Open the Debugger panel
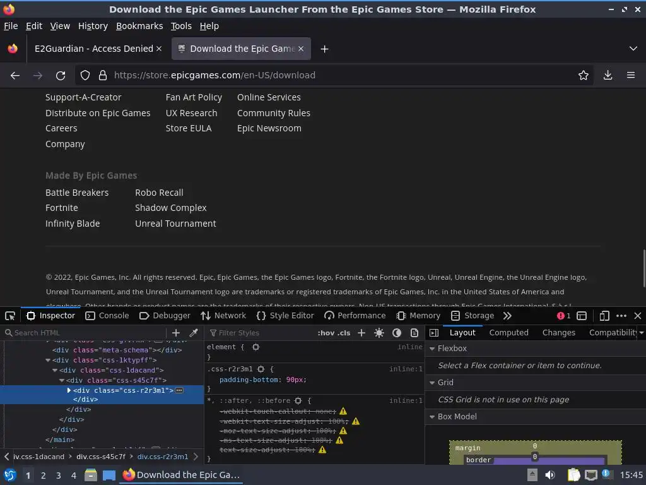 [165, 316]
